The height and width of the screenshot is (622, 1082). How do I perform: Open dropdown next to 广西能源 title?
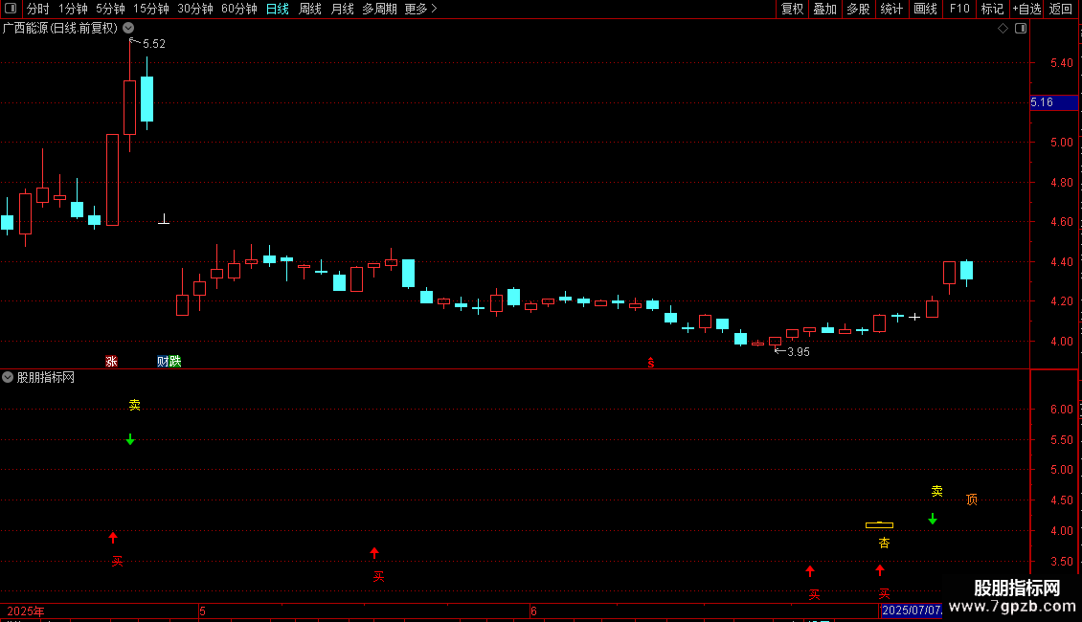tap(128, 29)
